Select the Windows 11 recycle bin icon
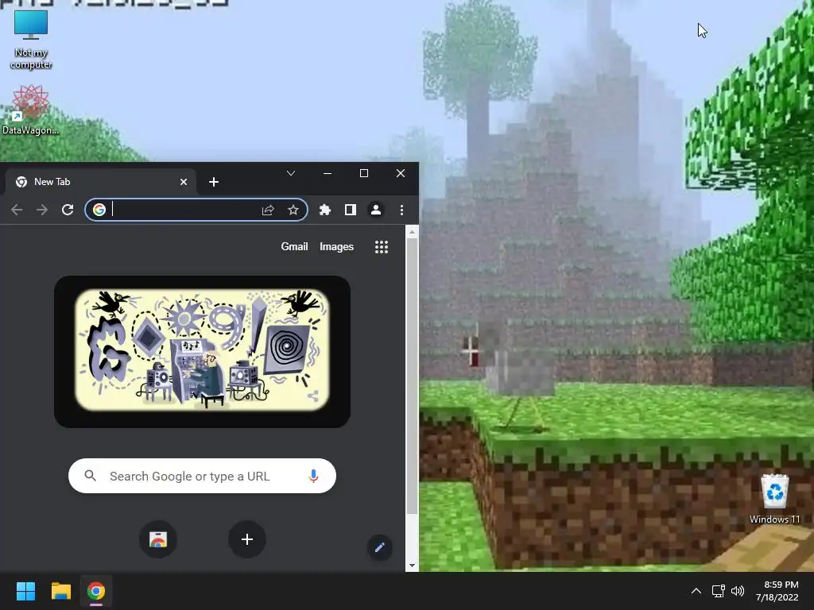Viewport: 814px width, 610px height. [774, 499]
